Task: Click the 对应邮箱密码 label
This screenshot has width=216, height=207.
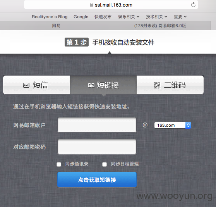Action: pos(29,147)
